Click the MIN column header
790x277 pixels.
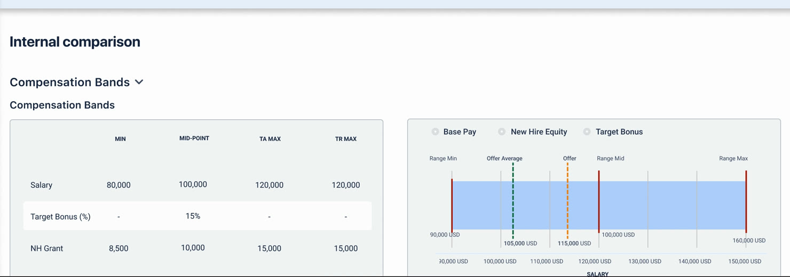pyautogui.click(x=120, y=139)
